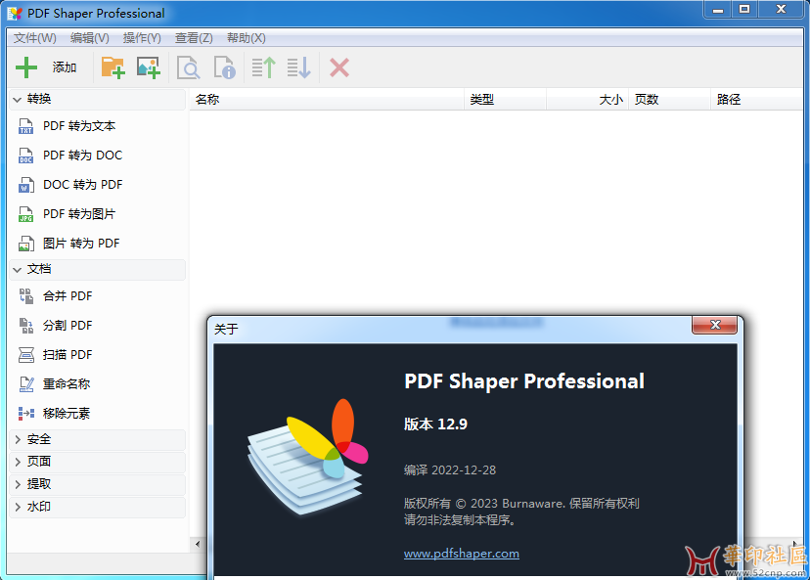The height and width of the screenshot is (580, 810).
Task: Click the Move down arrow icon
Action: (x=299, y=67)
